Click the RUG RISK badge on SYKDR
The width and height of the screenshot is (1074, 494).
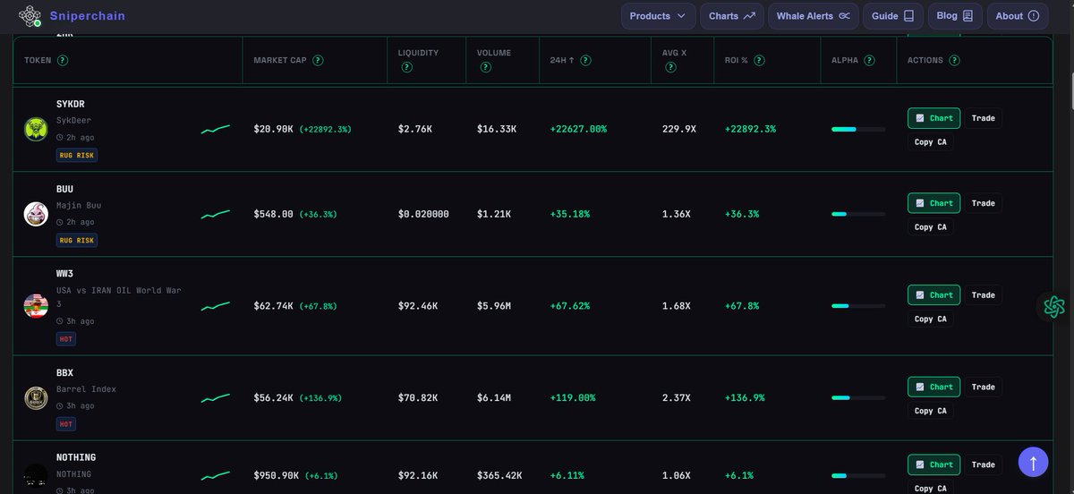coord(77,155)
